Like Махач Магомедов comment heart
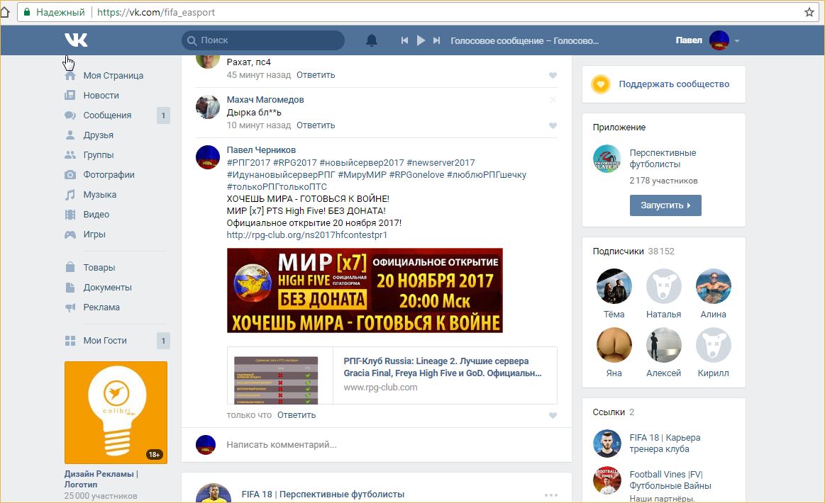This screenshot has width=825, height=503. click(553, 125)
